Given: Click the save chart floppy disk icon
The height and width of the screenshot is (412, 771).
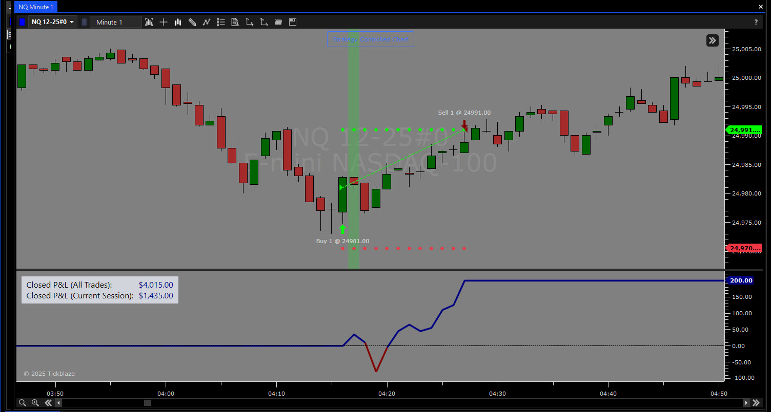Looking at the screenshot, I should pyautogui.click(x=293, y=22).
